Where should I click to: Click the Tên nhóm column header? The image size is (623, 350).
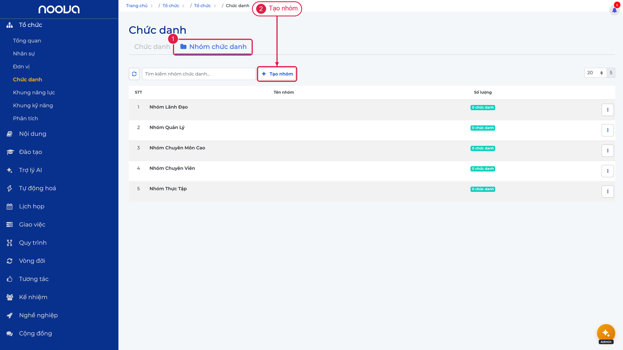coord(284,93)
